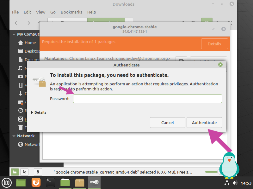Screen dimensions: 253x189
Task: Click the Show Treeview button in status bar
Action: coord(24,172)
